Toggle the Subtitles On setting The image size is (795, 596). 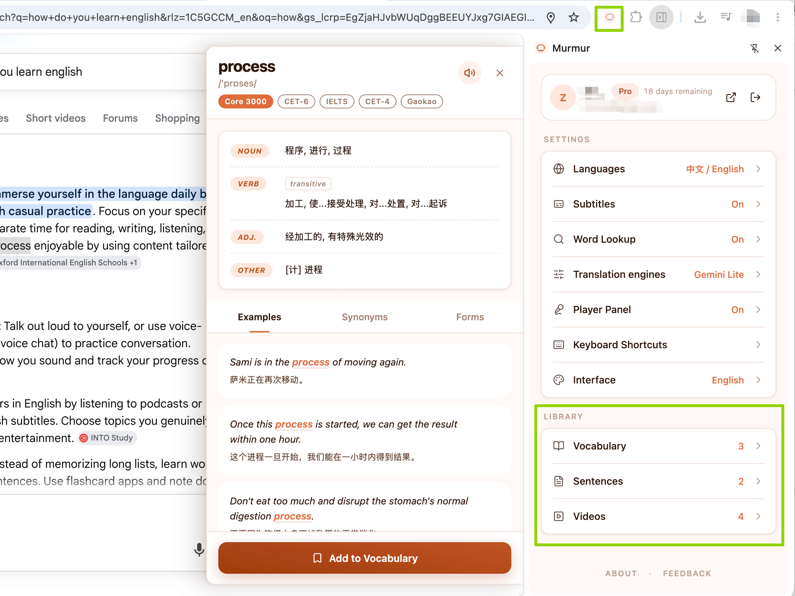click(658, 204)
